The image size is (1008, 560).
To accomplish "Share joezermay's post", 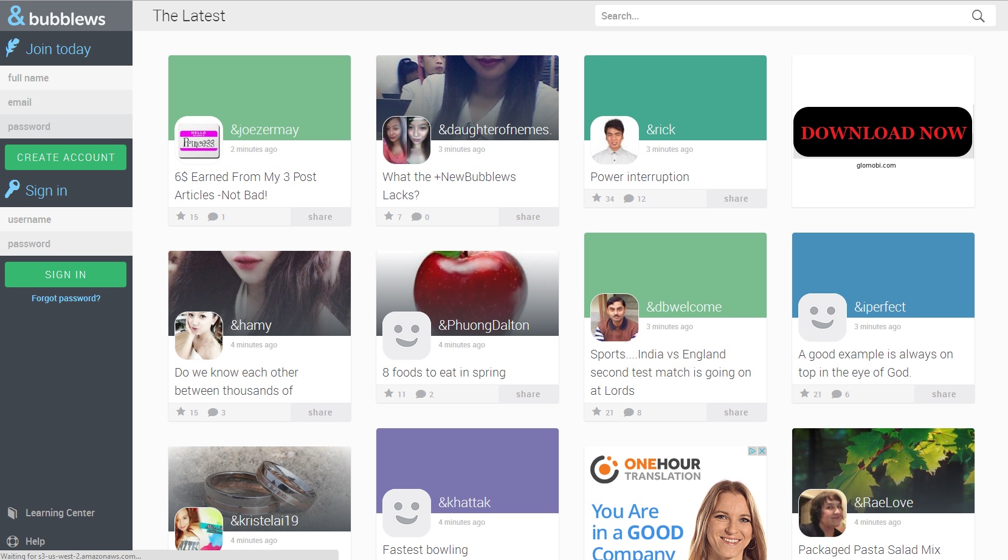I will [320, 217].
